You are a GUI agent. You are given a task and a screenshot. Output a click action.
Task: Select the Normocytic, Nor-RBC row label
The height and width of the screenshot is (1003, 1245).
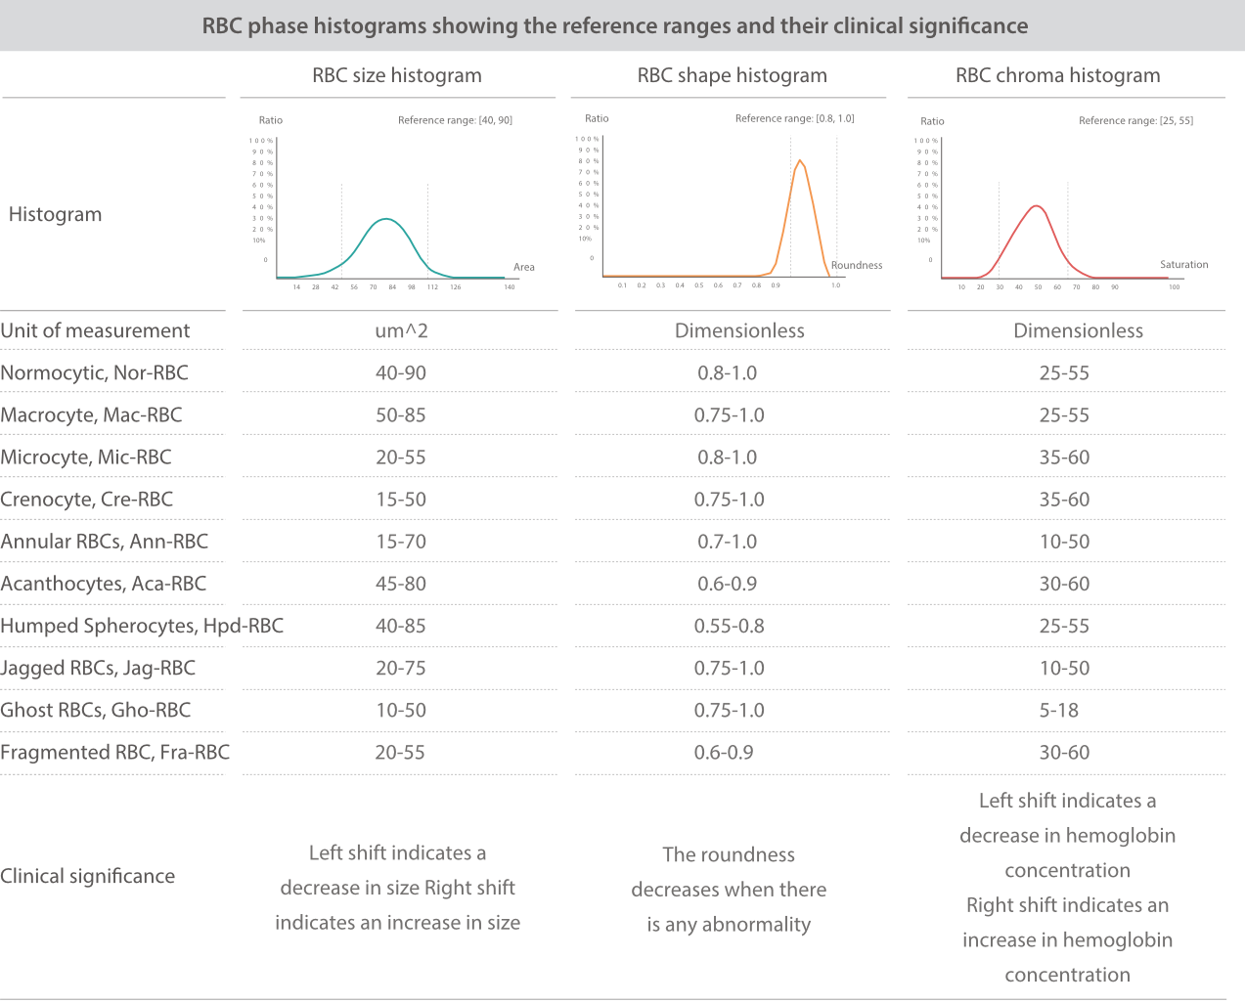[x=95, y=373]
